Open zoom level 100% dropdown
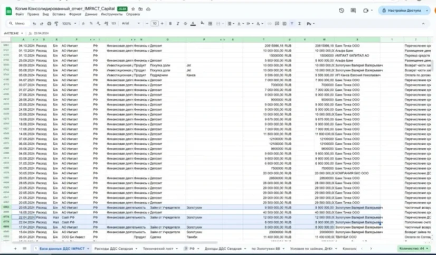The width and height of the screenshot is (436, 255). pyautogui.click(x=69, y=24)
